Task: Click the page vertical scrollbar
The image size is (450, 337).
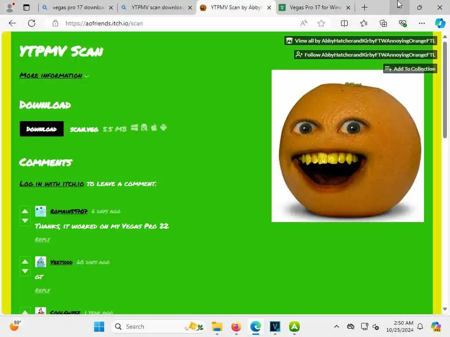Action: pos(445,90)
